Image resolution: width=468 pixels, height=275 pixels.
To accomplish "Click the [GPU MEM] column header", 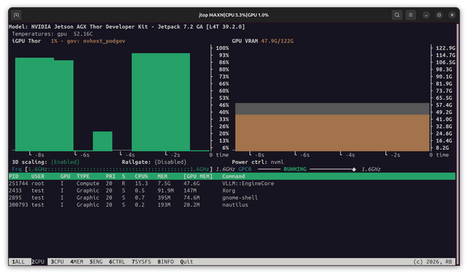I will (x=198, y=176).
